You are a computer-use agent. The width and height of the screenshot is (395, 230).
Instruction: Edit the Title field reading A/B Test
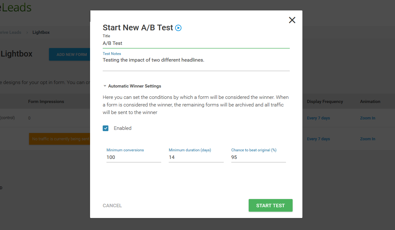pos(196,43)
